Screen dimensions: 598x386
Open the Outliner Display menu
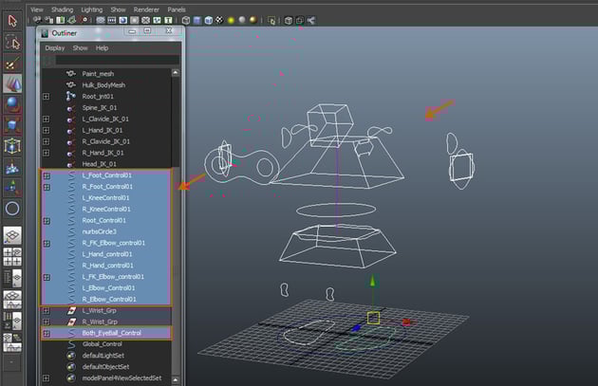[54, 47]
